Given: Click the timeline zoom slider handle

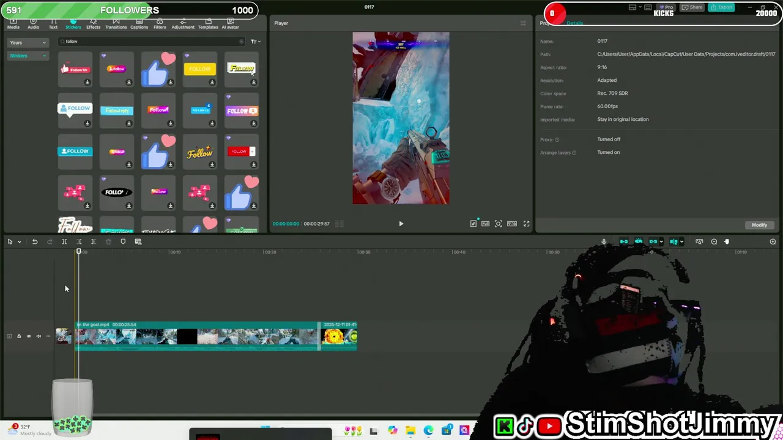Looking at the screenshot, I should tap(727, 242).
